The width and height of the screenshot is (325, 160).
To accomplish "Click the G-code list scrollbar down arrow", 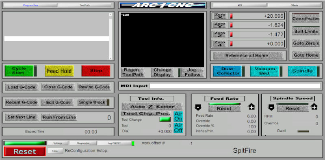I will click(x=110, y=58).
